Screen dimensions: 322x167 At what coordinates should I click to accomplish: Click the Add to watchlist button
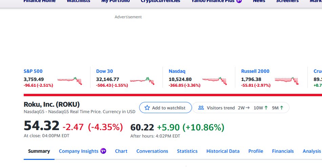(166, 108)
